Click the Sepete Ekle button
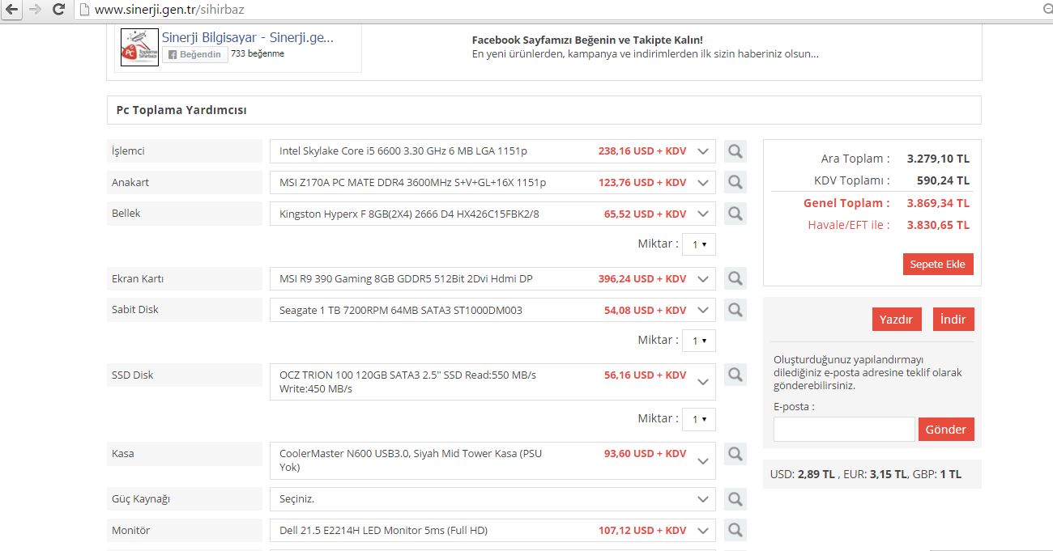The width and height of the screenshot is (1053, 551). [938, 265]
